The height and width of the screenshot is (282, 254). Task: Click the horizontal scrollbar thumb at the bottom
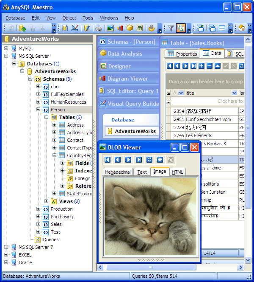pyautogui.click(x=151, y=268)
